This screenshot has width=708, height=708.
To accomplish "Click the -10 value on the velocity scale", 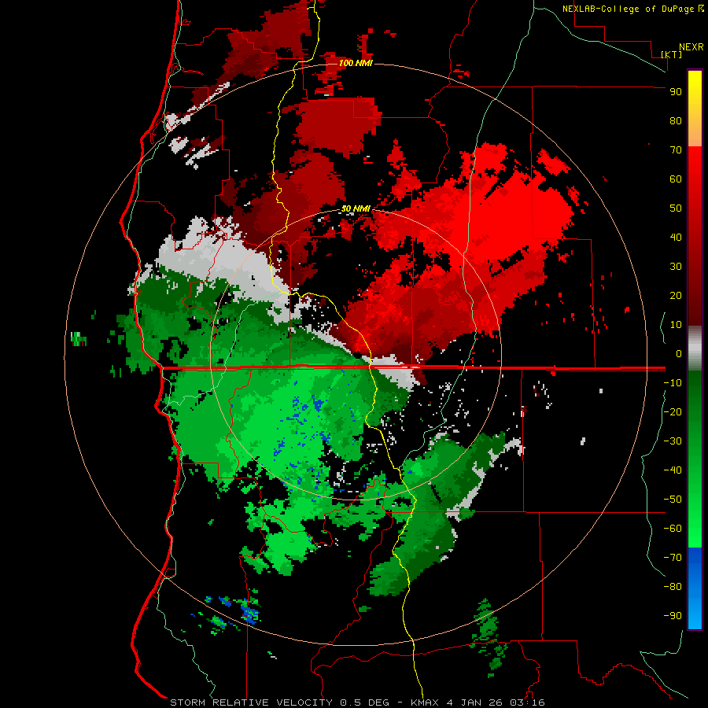I will pyautogui.click(x=673, y=383).
